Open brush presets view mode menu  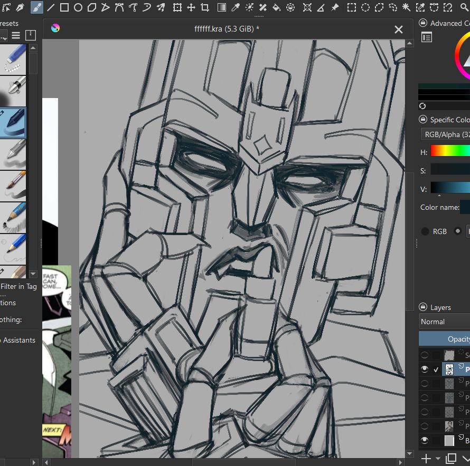point(16,36)
